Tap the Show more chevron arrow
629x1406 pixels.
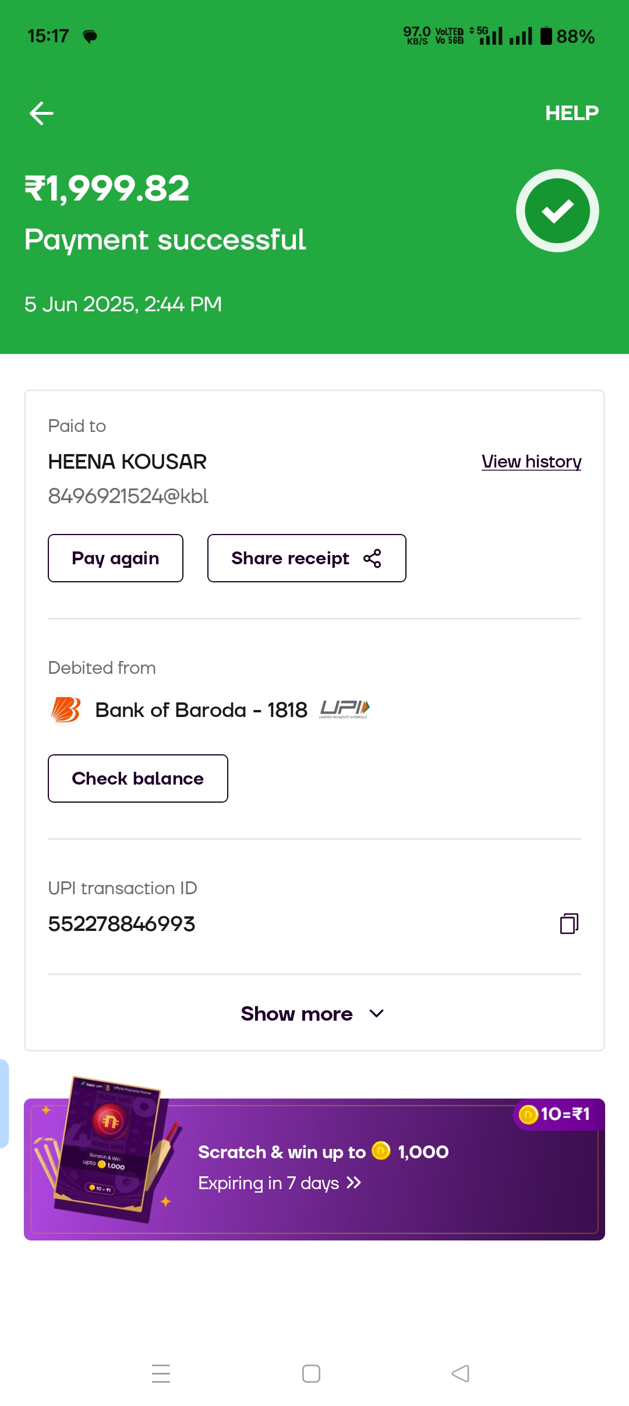click(x=377, y=1014)
